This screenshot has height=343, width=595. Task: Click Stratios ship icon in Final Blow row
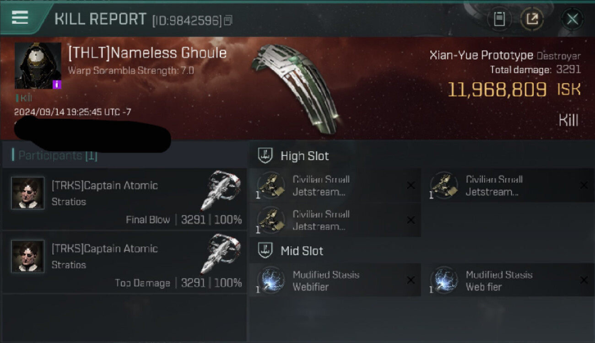221,190
